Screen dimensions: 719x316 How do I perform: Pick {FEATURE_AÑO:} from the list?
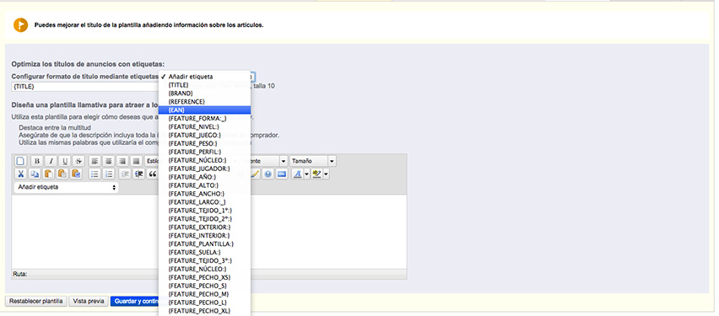pos(204,177)
